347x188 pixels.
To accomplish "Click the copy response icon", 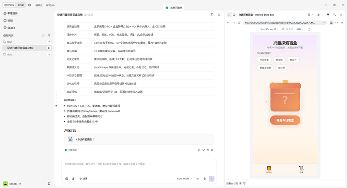I will [x=208, y=150].
